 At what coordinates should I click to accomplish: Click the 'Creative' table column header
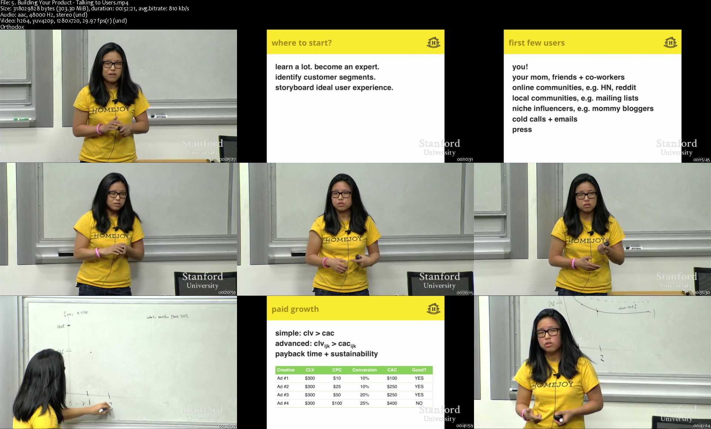pos(286,370)
